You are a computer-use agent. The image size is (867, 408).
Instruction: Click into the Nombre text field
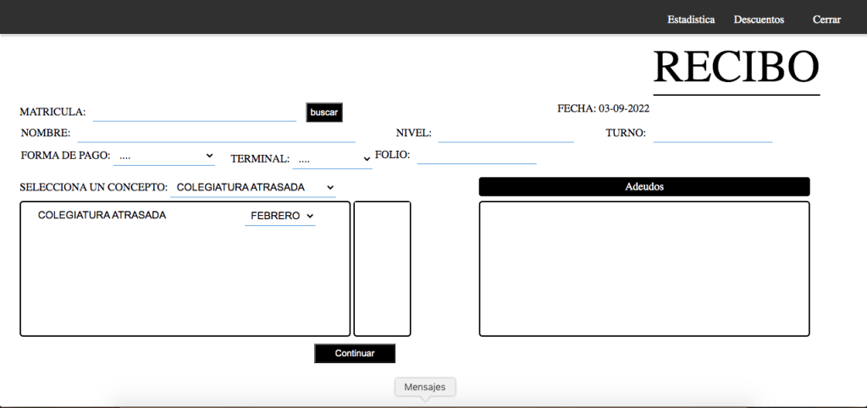pos(216,134)
